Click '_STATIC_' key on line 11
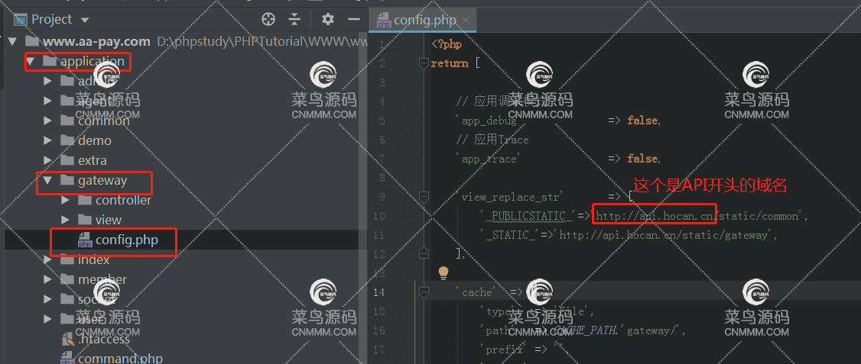 click(510, 235)
